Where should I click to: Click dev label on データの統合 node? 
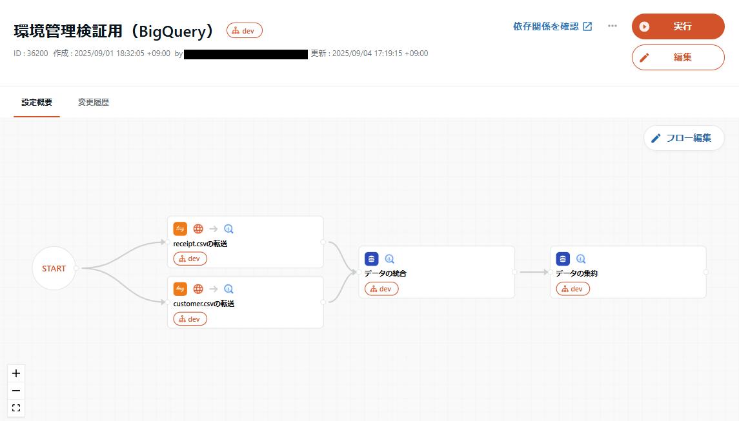tap(381, 289)
